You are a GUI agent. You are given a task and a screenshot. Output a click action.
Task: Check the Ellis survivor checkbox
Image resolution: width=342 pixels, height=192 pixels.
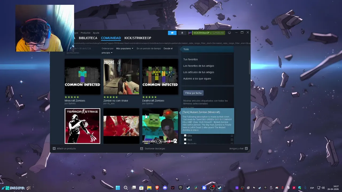185,135
